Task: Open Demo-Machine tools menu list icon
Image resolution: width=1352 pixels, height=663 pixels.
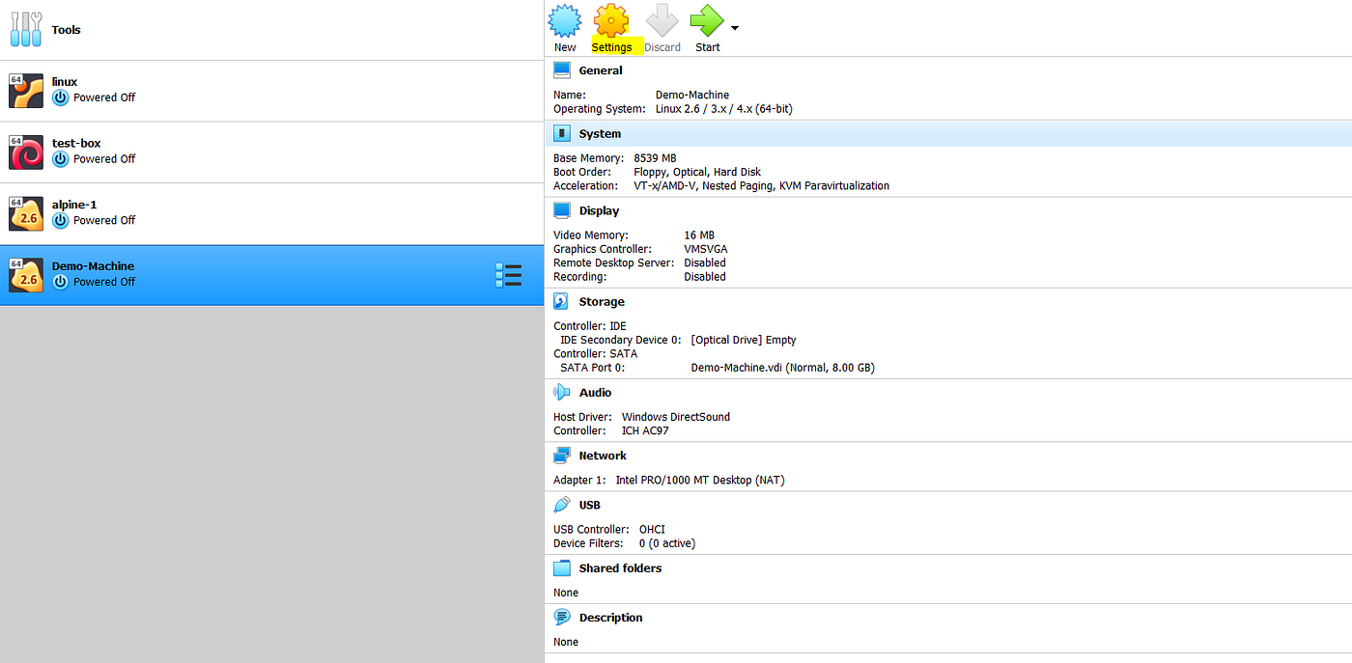Action: (x=508, y=275)
